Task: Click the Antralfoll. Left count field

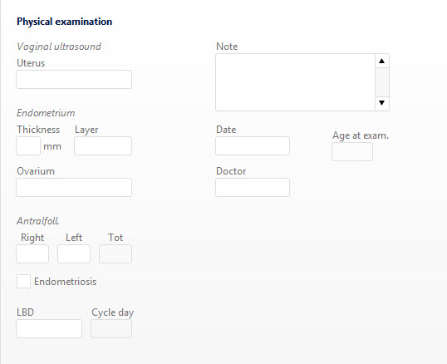Action: (x=74, y=253)
